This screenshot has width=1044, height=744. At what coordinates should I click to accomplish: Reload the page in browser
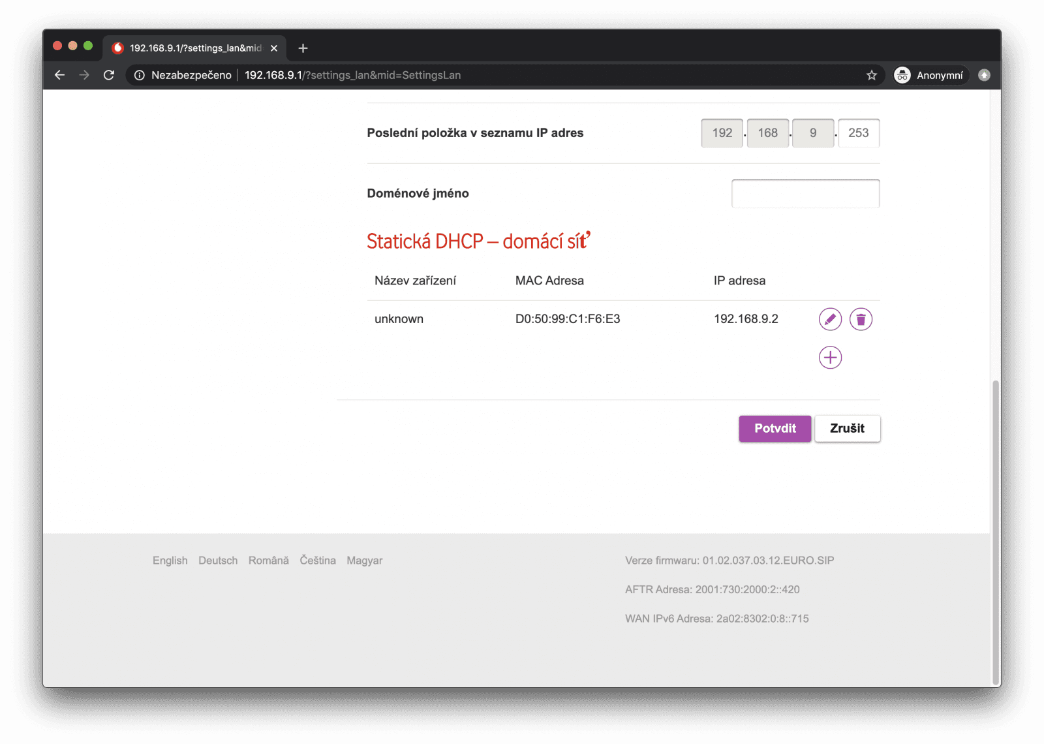pos(109,75)
